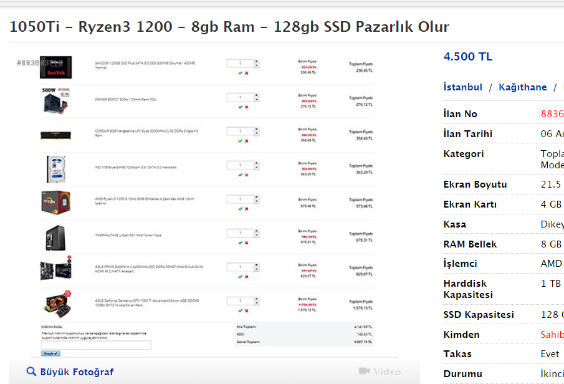Click the screen size value '21.5'
This screenshot has width=564, height=384.
click(551, 185)
